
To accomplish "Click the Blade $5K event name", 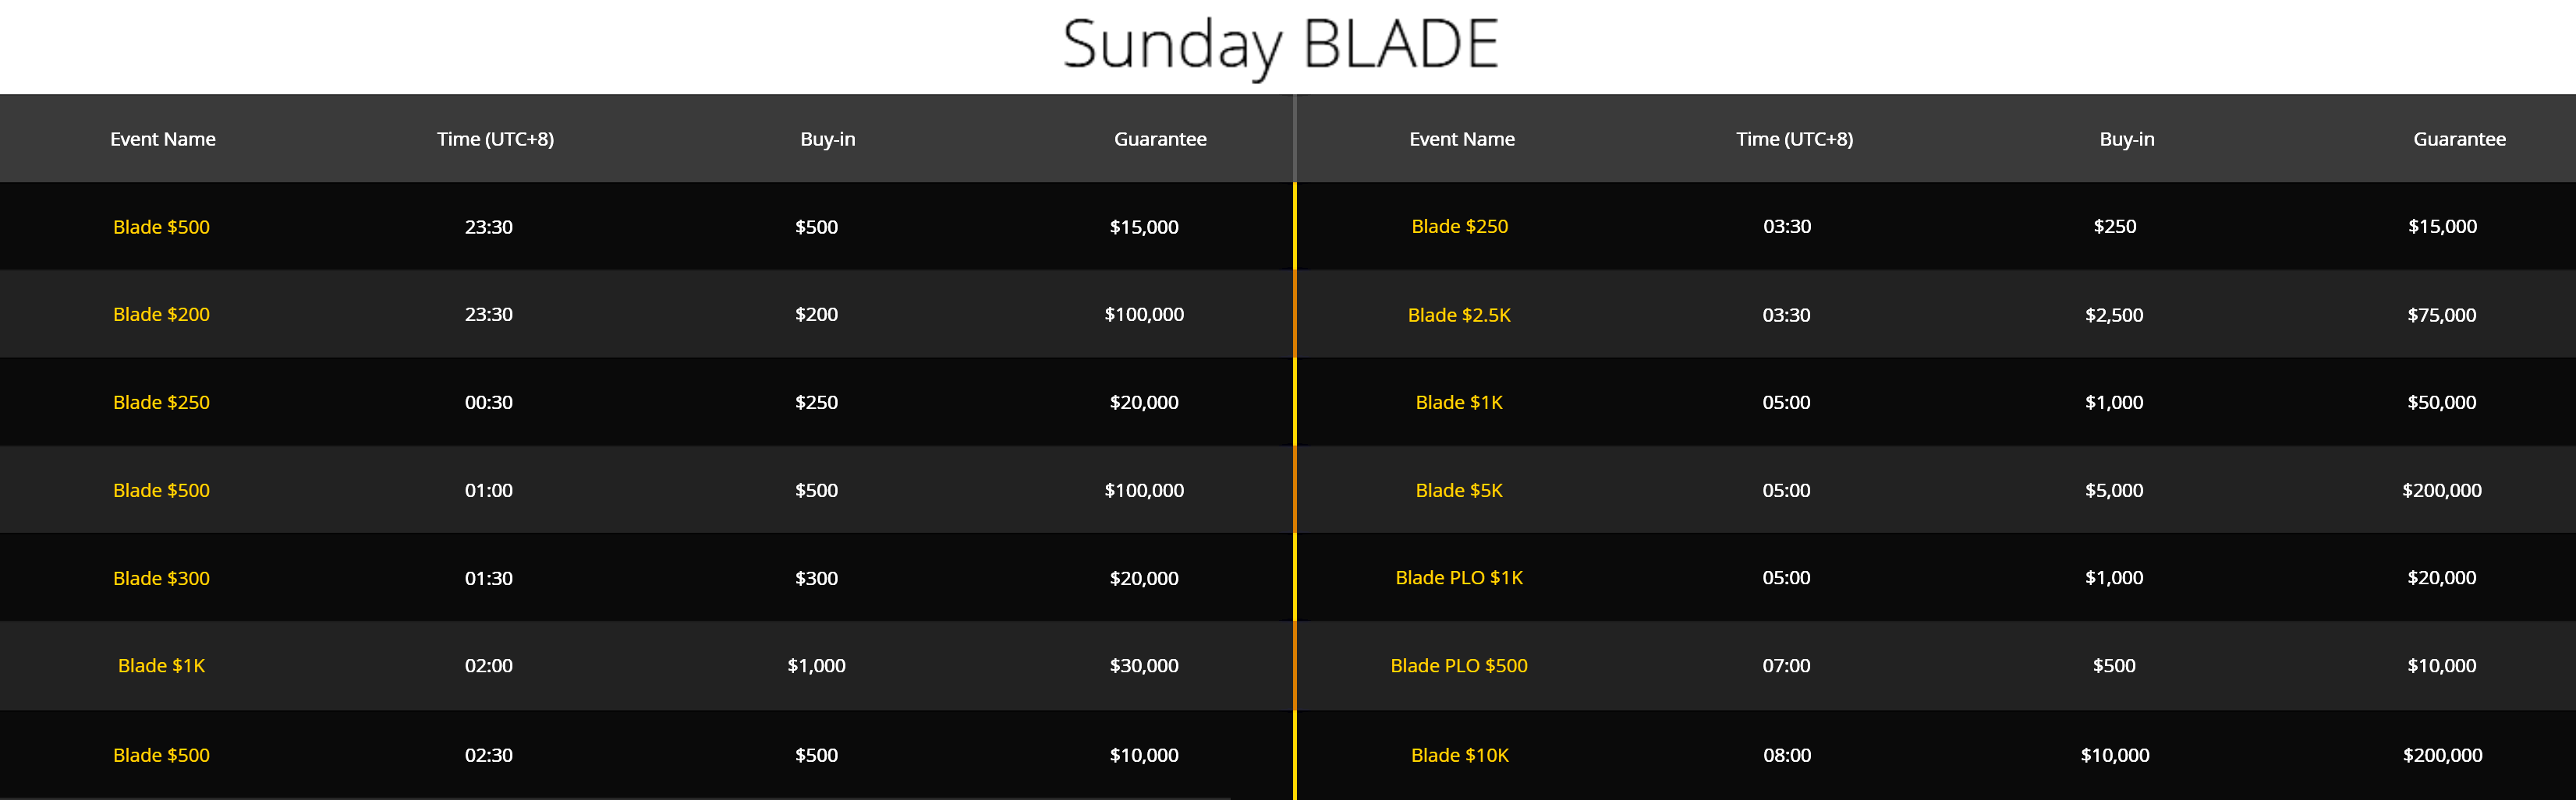I will (1459, 491).
